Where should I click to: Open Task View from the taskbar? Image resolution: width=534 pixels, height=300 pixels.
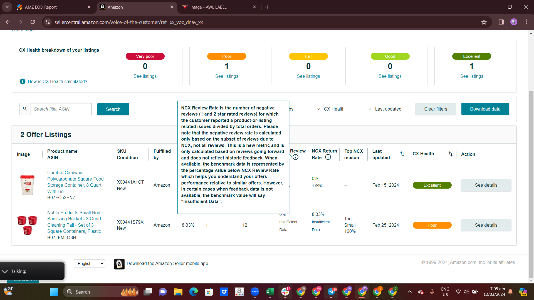click(147, 292)
